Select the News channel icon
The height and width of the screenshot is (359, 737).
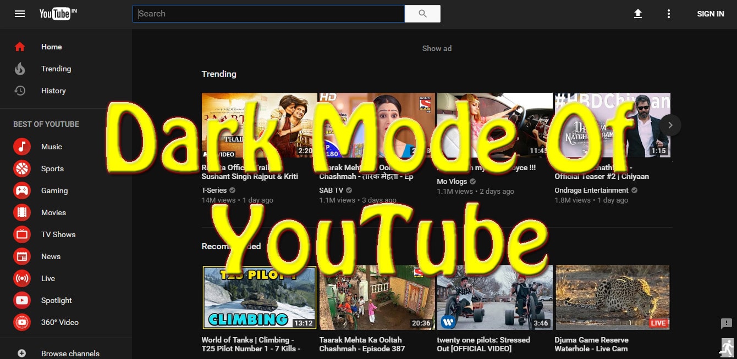click(22, 256)
